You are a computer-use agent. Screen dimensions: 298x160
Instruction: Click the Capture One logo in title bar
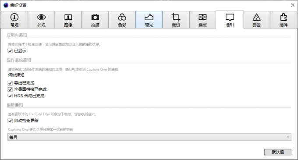click(6, 5)
